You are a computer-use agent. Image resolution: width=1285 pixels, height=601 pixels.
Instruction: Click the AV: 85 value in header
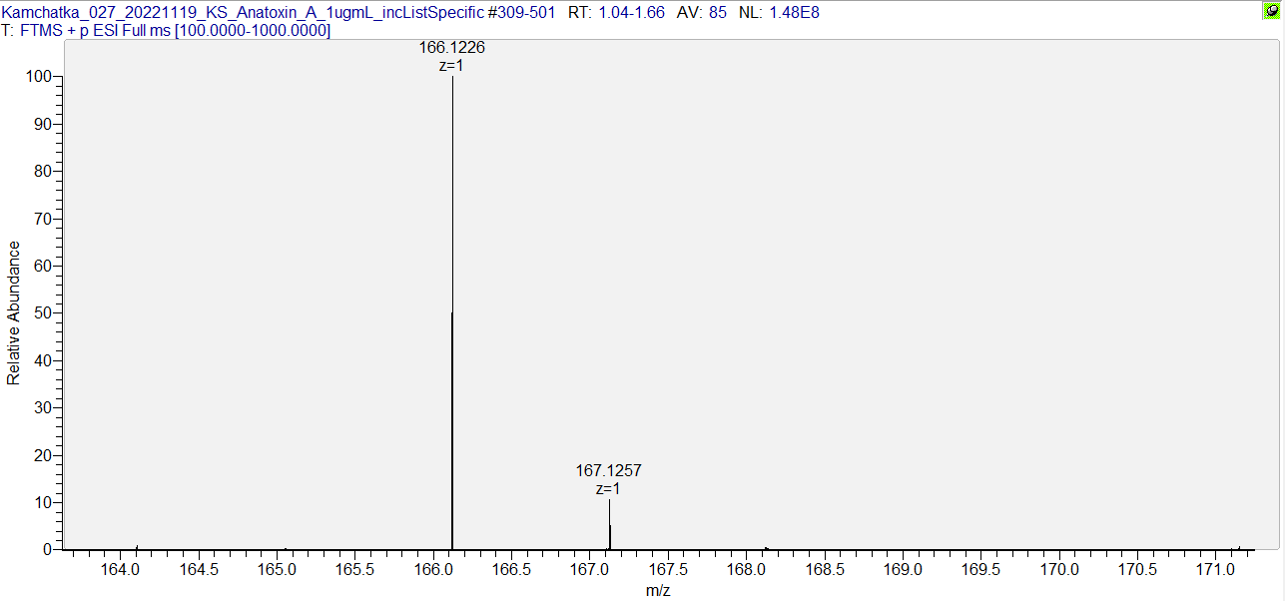click(x=704, y=13)
